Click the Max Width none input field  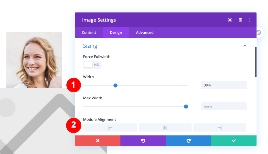(x=224, y=107)
